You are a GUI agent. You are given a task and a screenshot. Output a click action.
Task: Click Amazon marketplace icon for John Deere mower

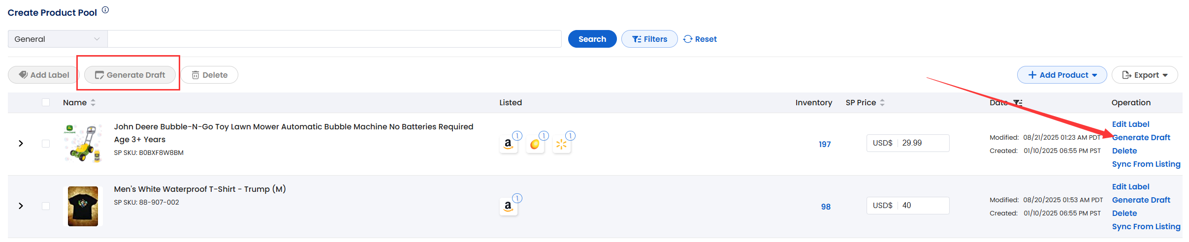coord(509,144)
